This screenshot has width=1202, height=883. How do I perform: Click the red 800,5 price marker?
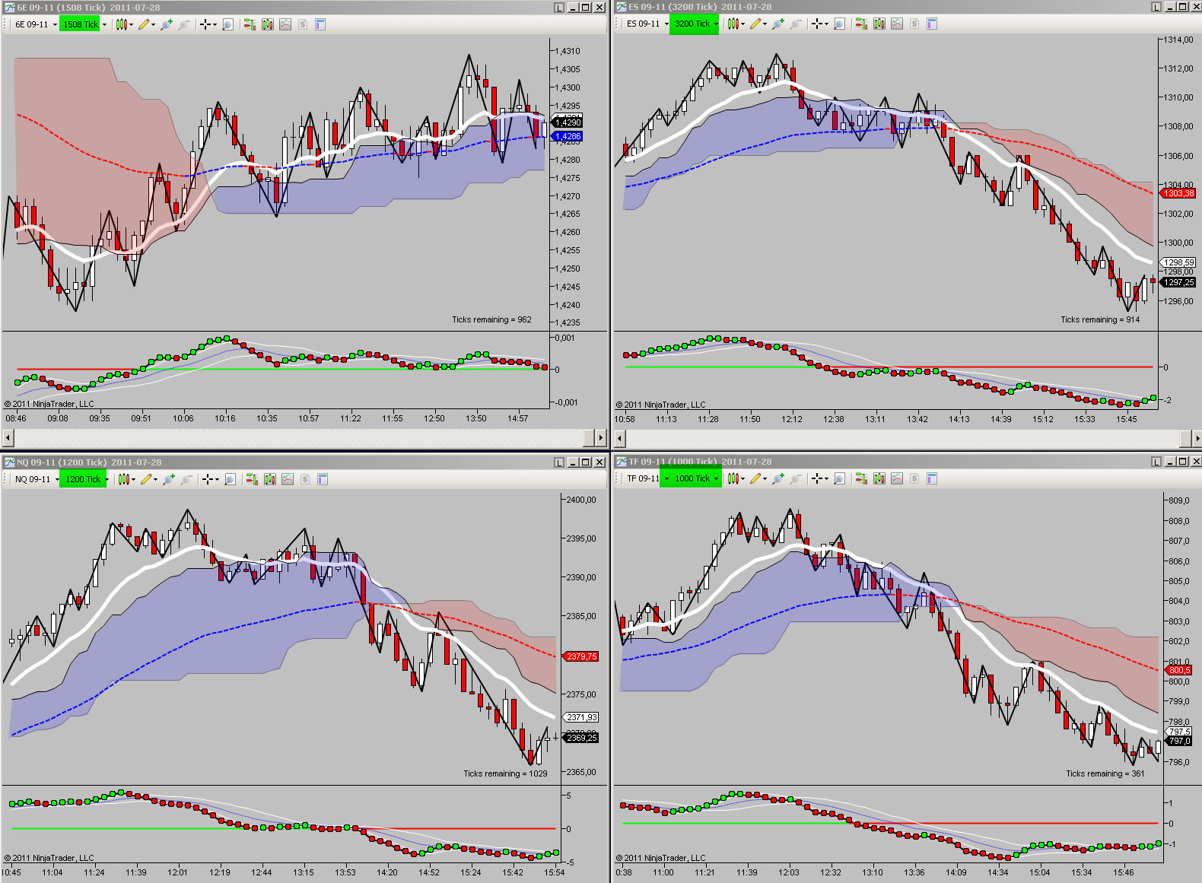[x=1179, y=670]
